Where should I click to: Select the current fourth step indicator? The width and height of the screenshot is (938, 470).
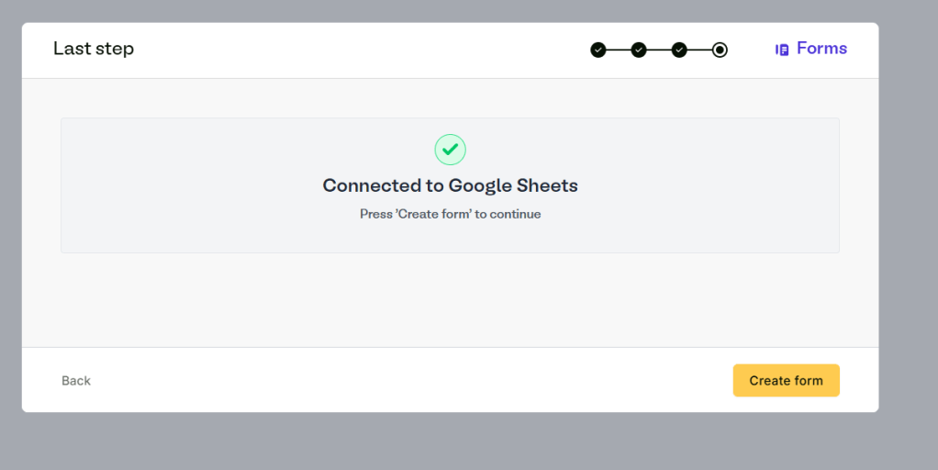720,50
